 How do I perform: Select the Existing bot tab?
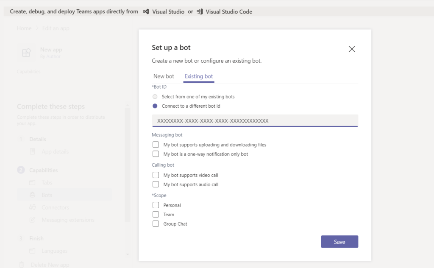coord(199,76)
